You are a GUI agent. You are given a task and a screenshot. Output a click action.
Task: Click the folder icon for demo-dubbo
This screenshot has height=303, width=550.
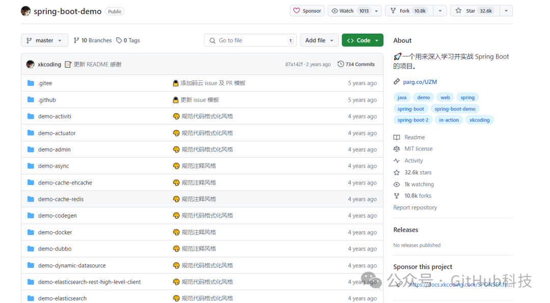coord(31,249)
